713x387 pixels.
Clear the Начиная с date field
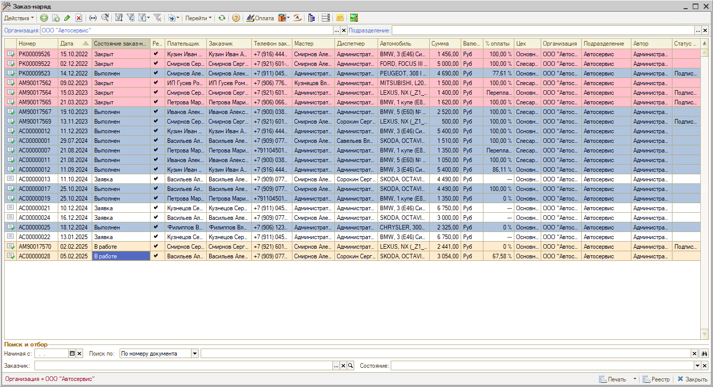click(79, 354)
